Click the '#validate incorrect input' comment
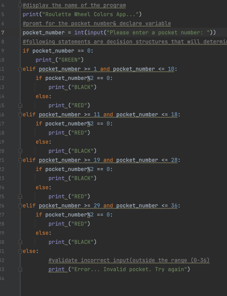This screenshot has width=227, height=296. pyautogui.click(x=129, y=260)
